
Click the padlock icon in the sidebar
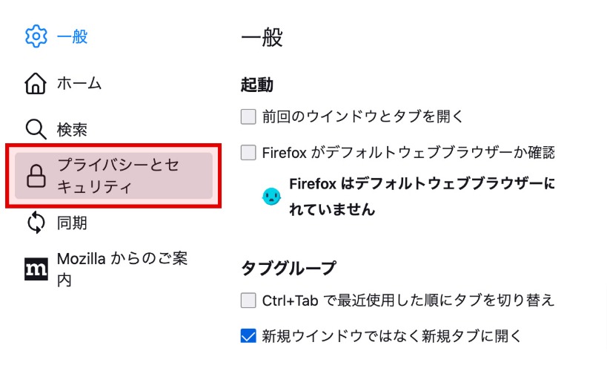coord(36,176)
